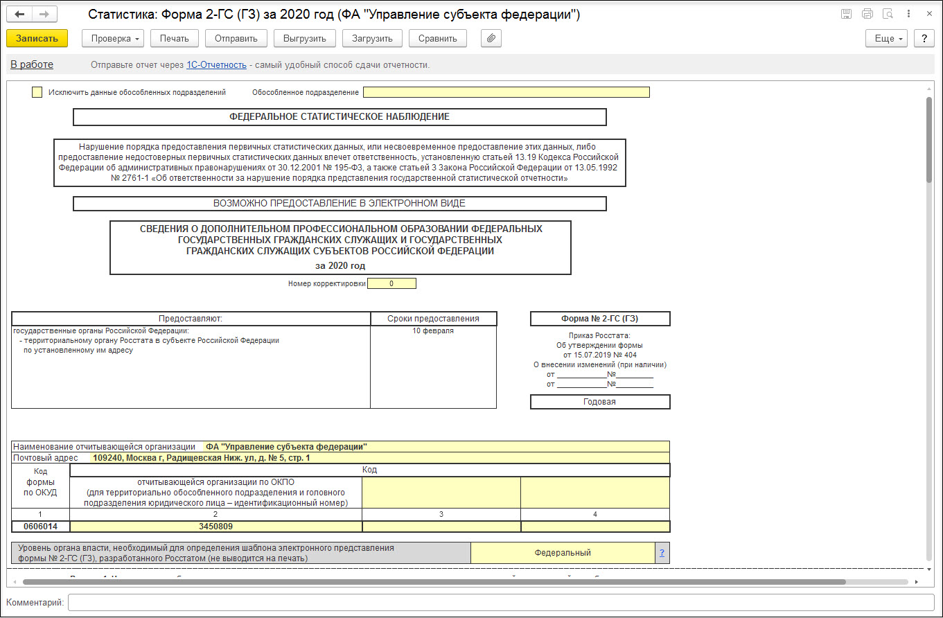Click the Форма № 2-ГС (ГЗ) box
Screen dimensions: 943x618
click(600, 319)
